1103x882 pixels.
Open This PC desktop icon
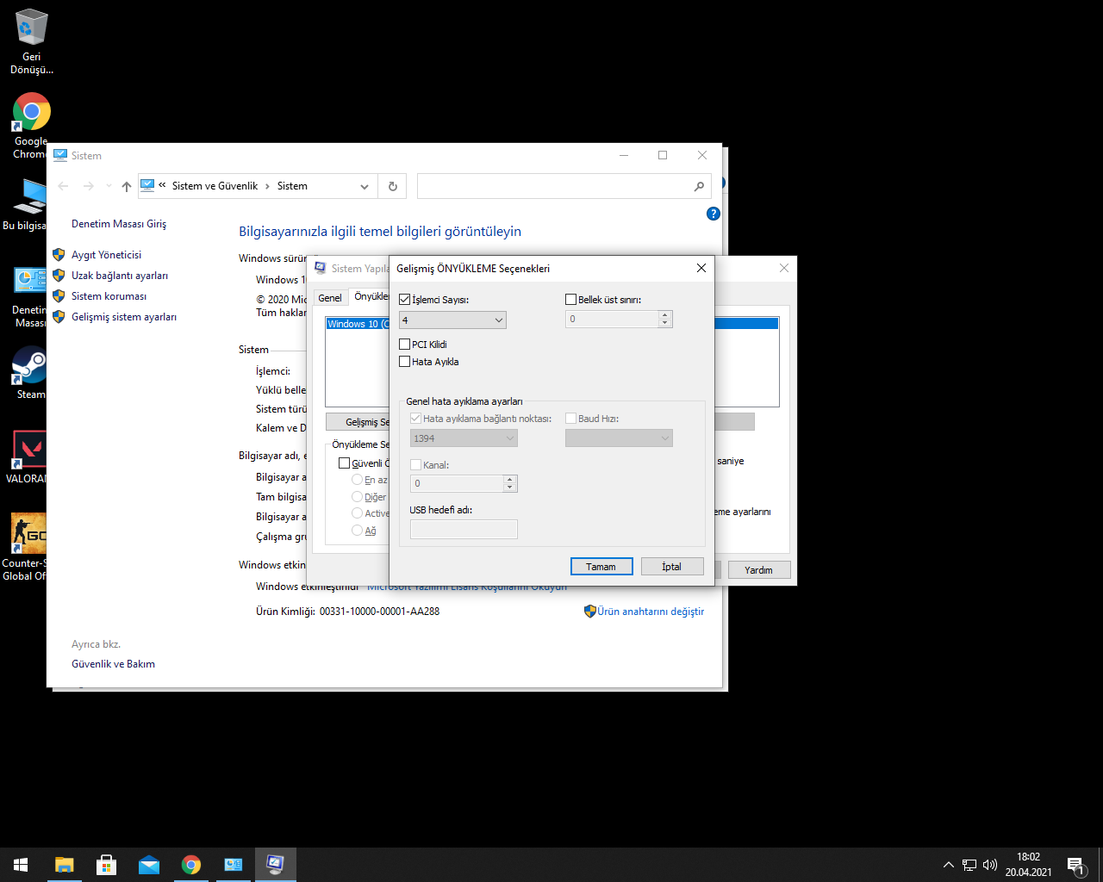click(26, 205)
